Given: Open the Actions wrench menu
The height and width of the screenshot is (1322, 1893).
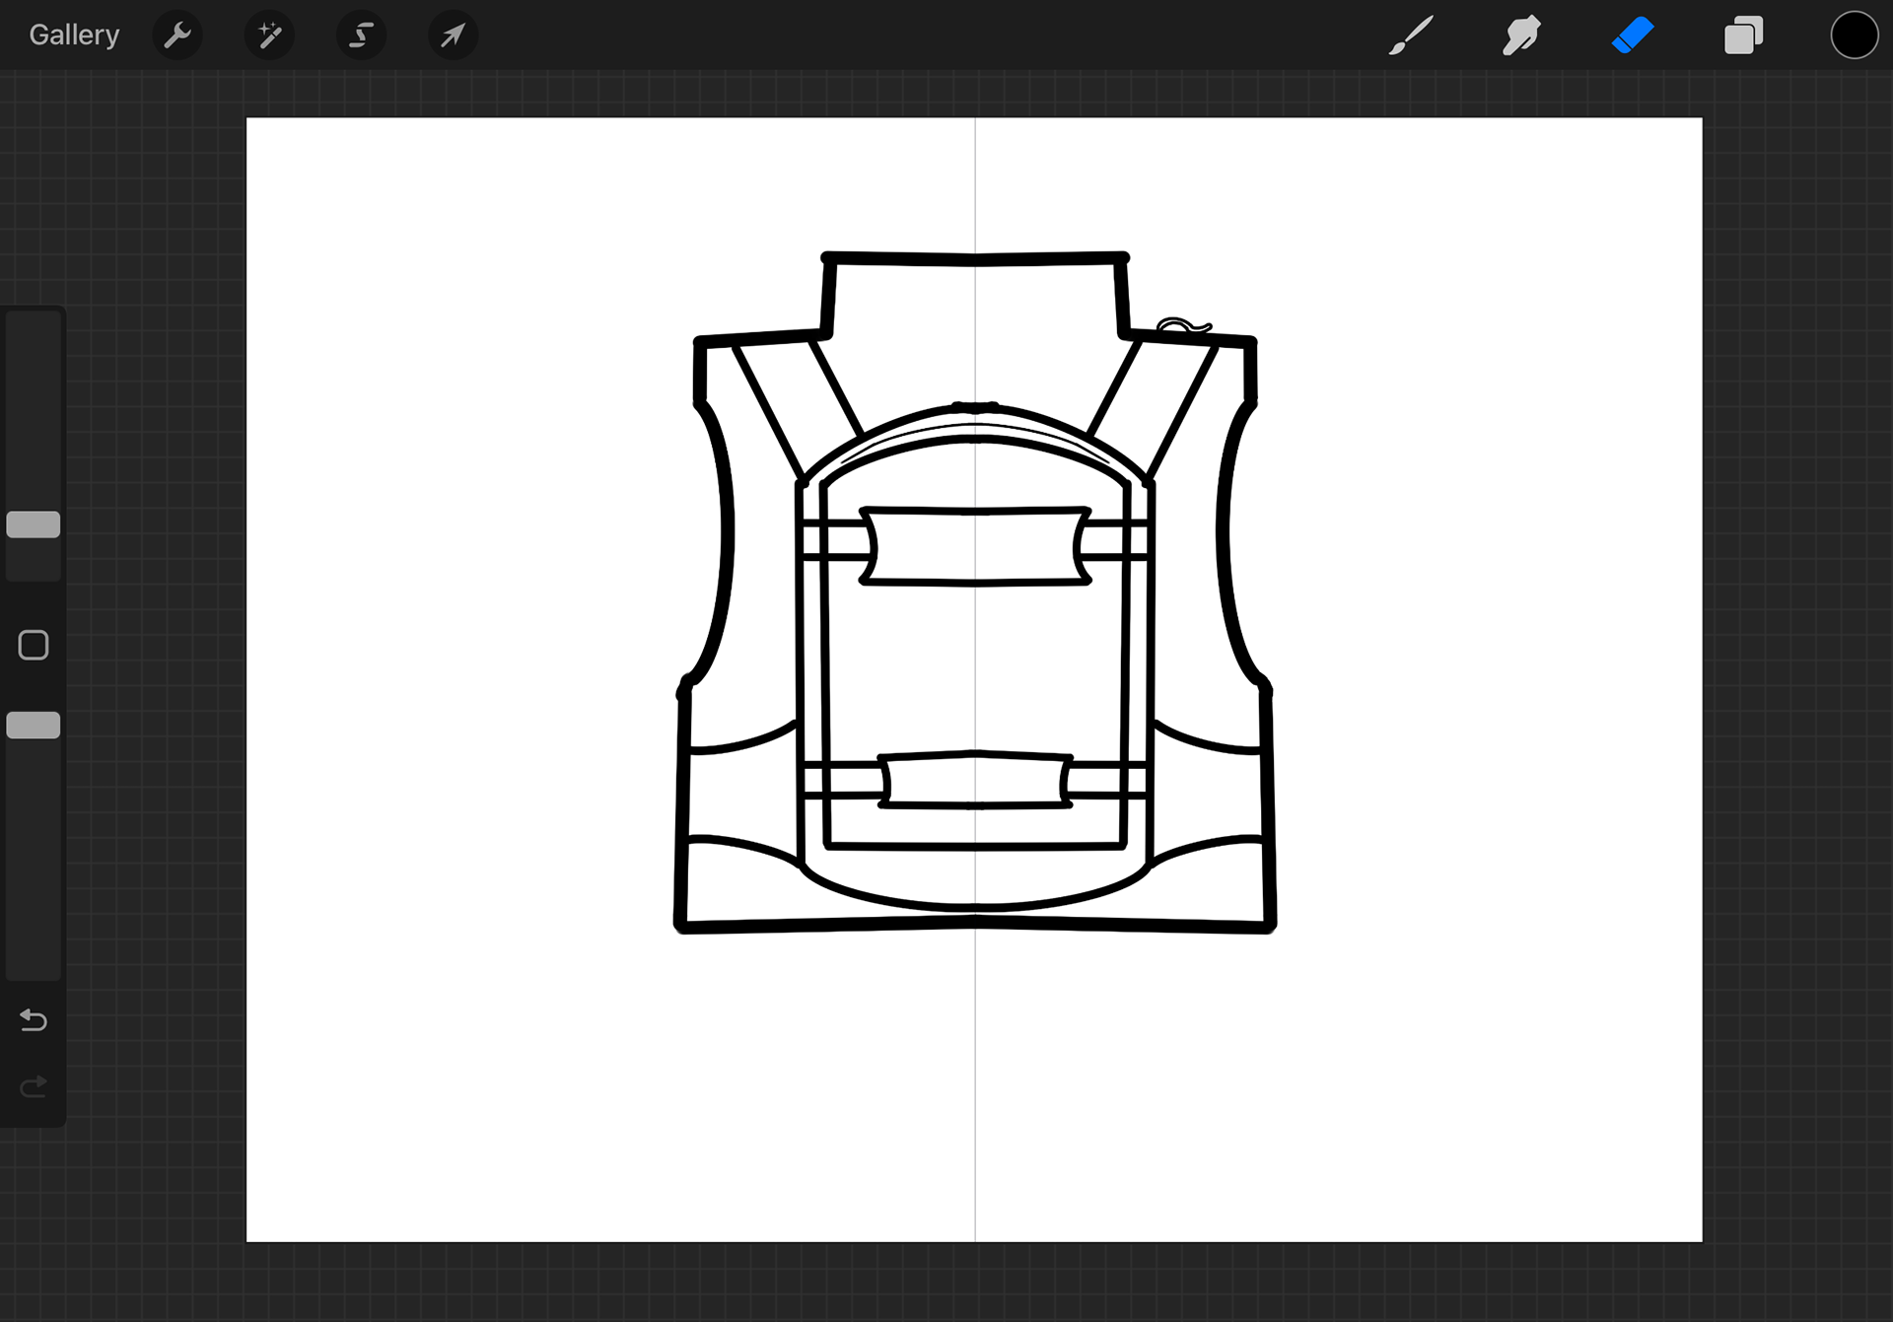Looking at the screenshot, I should tap(177, 35).
